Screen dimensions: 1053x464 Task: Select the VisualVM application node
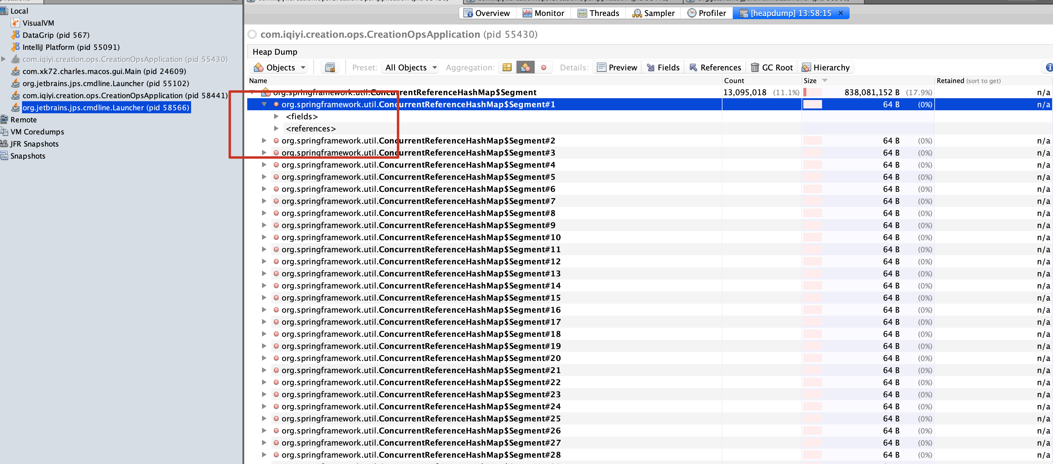38,23
